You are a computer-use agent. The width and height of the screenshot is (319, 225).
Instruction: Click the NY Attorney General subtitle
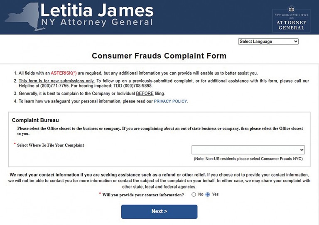click(x=97, y=22)
